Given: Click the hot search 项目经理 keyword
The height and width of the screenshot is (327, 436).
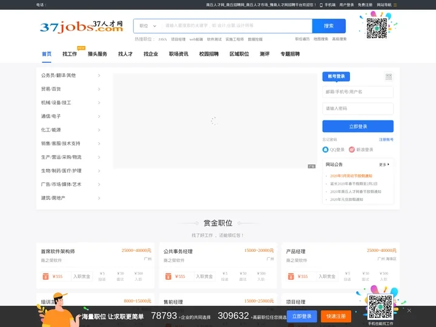Looking at the screenshot, I should (178, 39).
